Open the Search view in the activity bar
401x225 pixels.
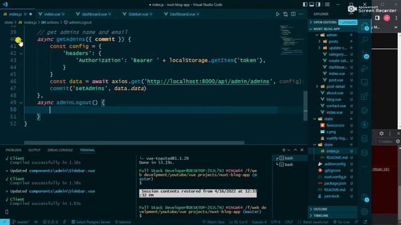(365, 39)
